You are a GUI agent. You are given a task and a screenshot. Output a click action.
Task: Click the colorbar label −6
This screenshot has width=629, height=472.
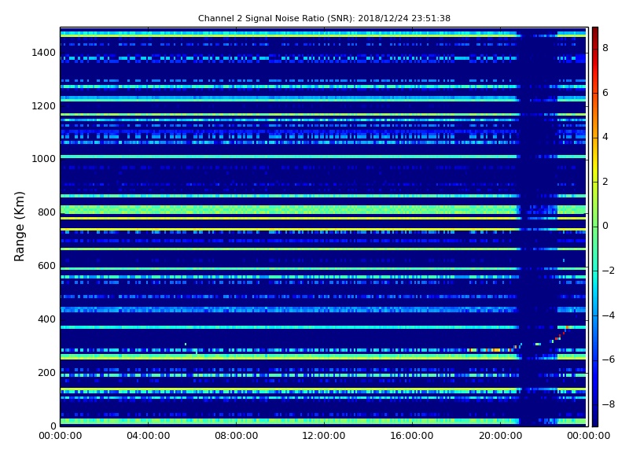coord(609,360)
